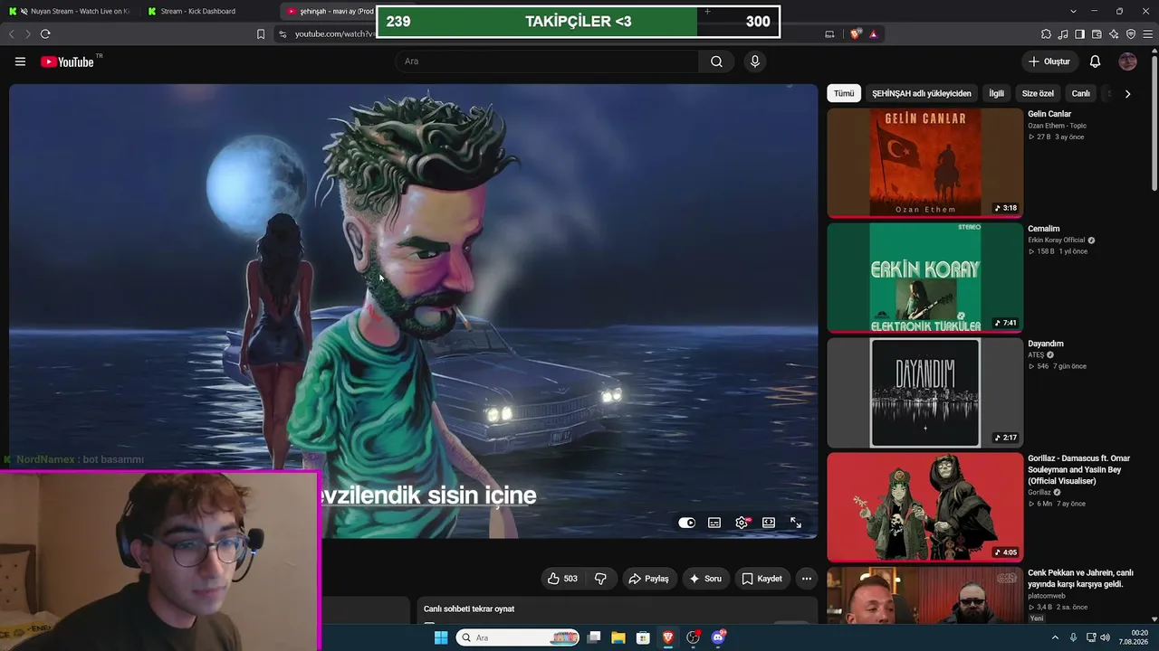Viewport: 1159px width, 651px height.
Task: Open the Ozan Ethem - Topic channel
Action: (1057, 126)
